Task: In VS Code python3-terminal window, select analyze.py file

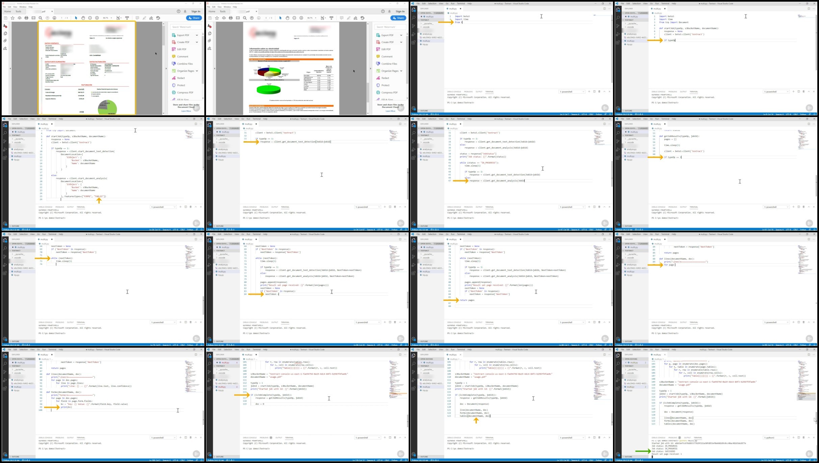Action: click(632, 380)
